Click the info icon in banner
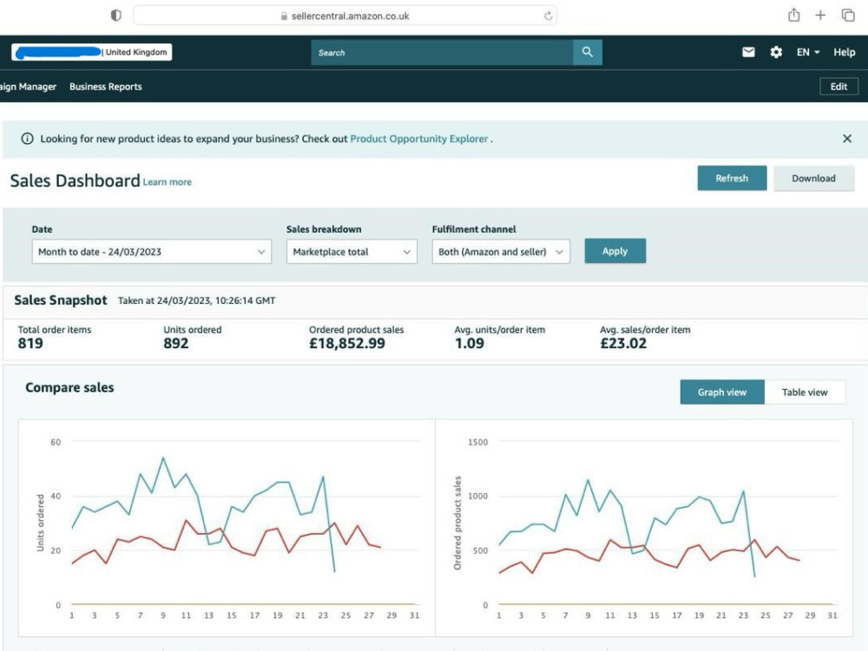 click(x=27, y=138)
